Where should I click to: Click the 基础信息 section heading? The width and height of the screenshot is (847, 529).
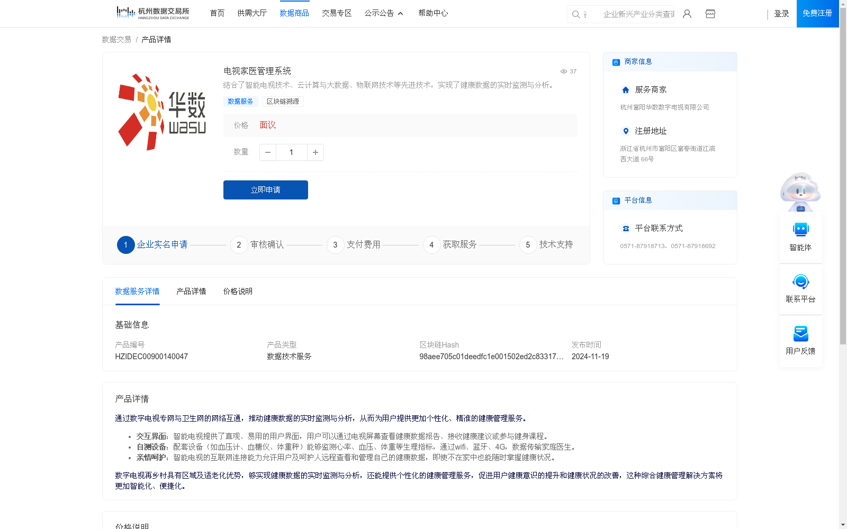[132, 325]
